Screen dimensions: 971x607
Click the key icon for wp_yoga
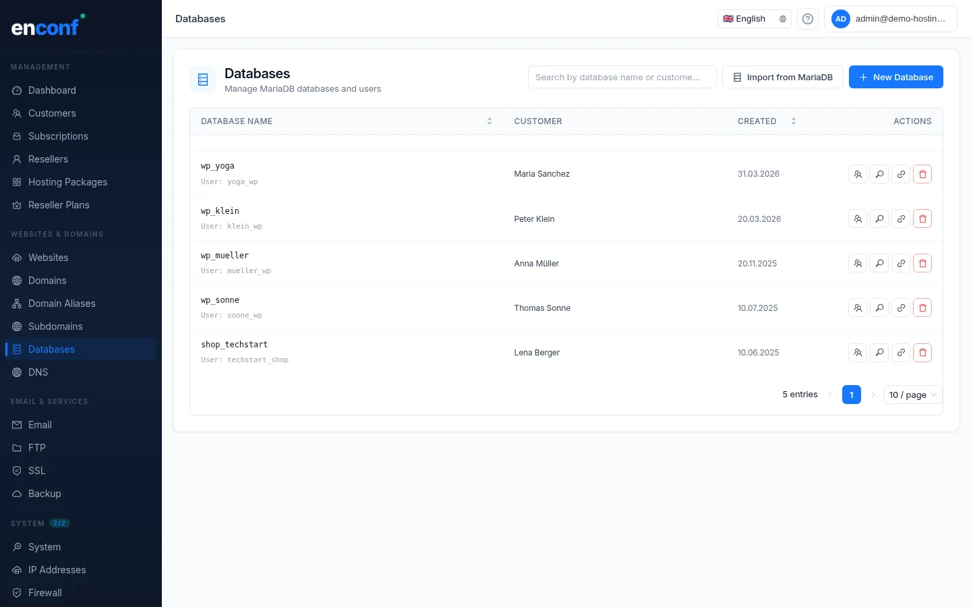click(879, 174)
